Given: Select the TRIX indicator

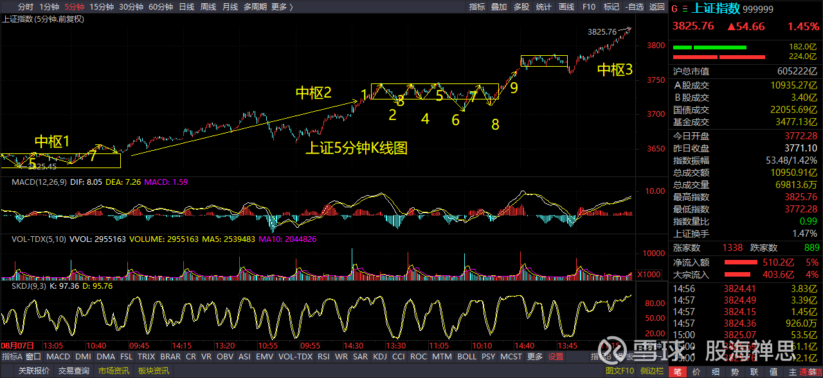Looking at the screenshot, I should [147, 357].
